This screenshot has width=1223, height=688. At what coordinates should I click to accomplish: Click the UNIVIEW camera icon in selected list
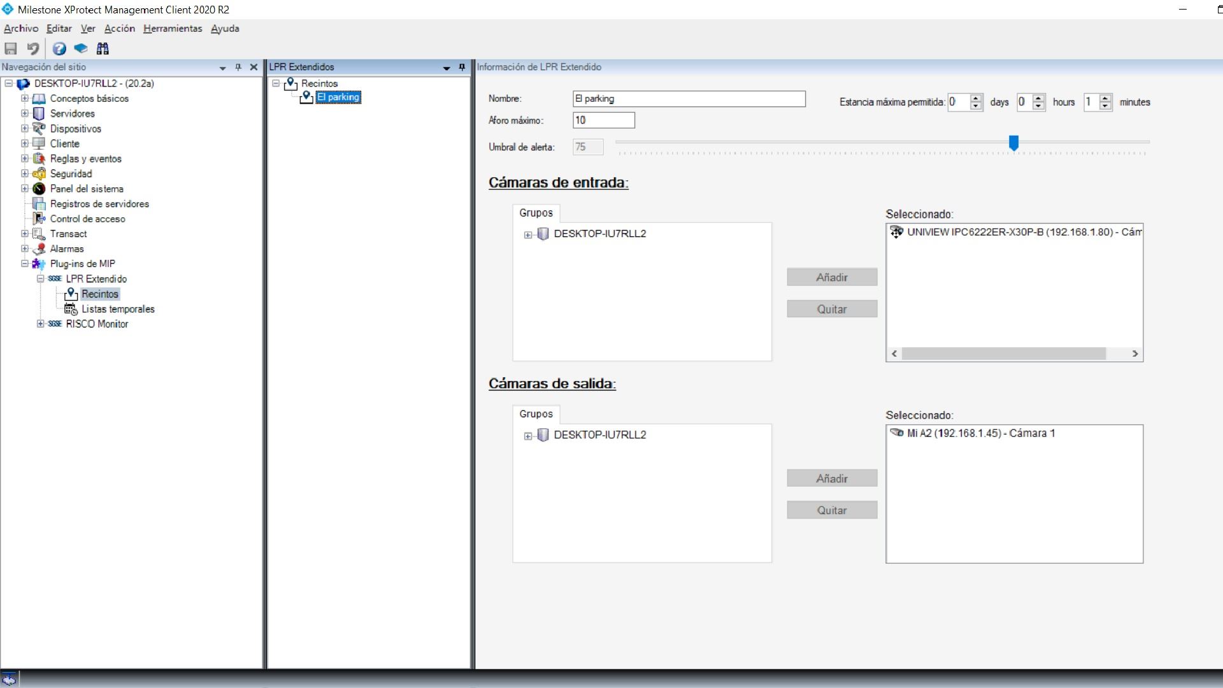(897, 232)
